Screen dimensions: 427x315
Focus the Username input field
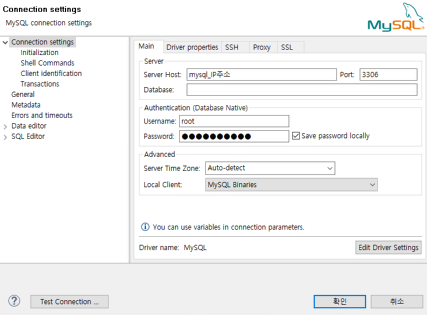pyautogui.click(x=234, y=121)
